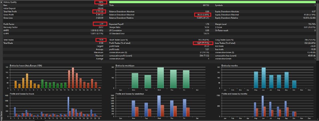
Task: Click the Jun bar in Entries by months
Action: point(264,78)
